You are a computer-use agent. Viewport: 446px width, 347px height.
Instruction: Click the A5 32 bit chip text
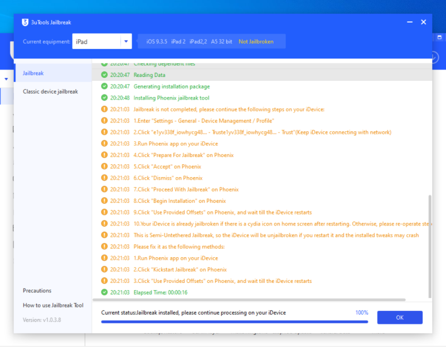pyautogui.click(x=221, y=41)
